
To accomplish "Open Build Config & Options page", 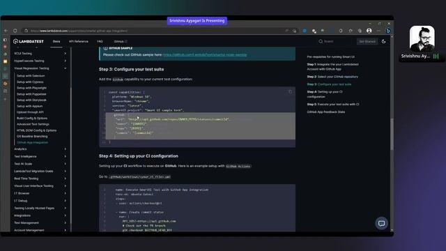I will 32,118.
